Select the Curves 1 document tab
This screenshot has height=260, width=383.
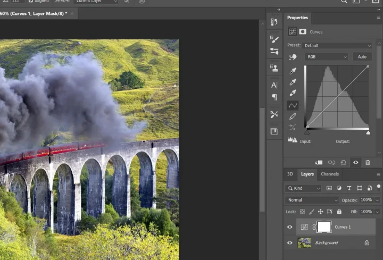click(x=34, y=14)
